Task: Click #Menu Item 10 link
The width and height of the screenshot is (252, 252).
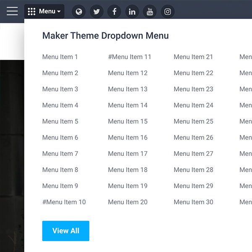Action: [64, 202]
